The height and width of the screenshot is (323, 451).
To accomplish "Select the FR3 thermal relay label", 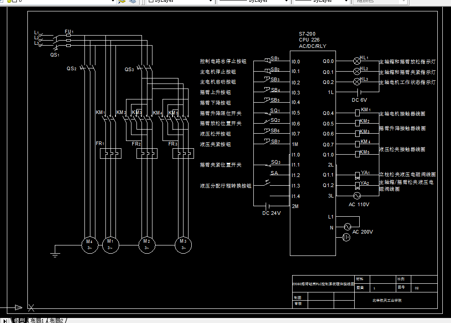I will [173, 144].
